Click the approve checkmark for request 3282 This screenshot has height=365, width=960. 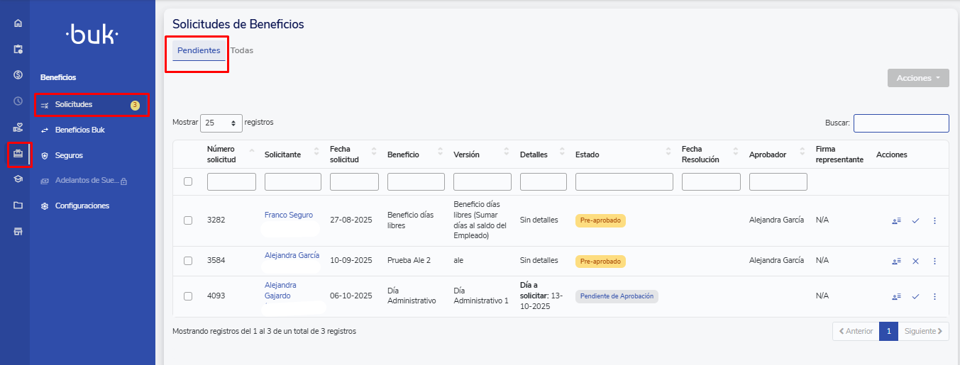coord(915,220)
